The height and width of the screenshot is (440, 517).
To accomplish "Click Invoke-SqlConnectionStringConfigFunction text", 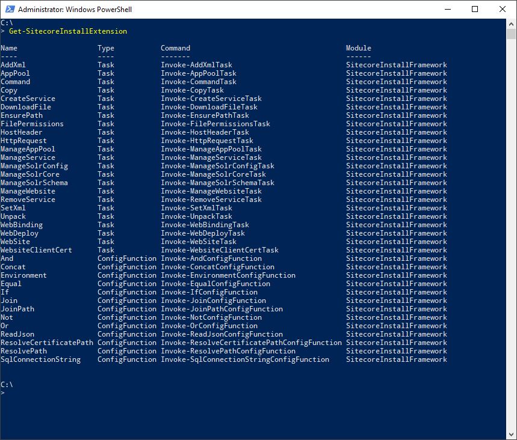I will pos(244,359).
